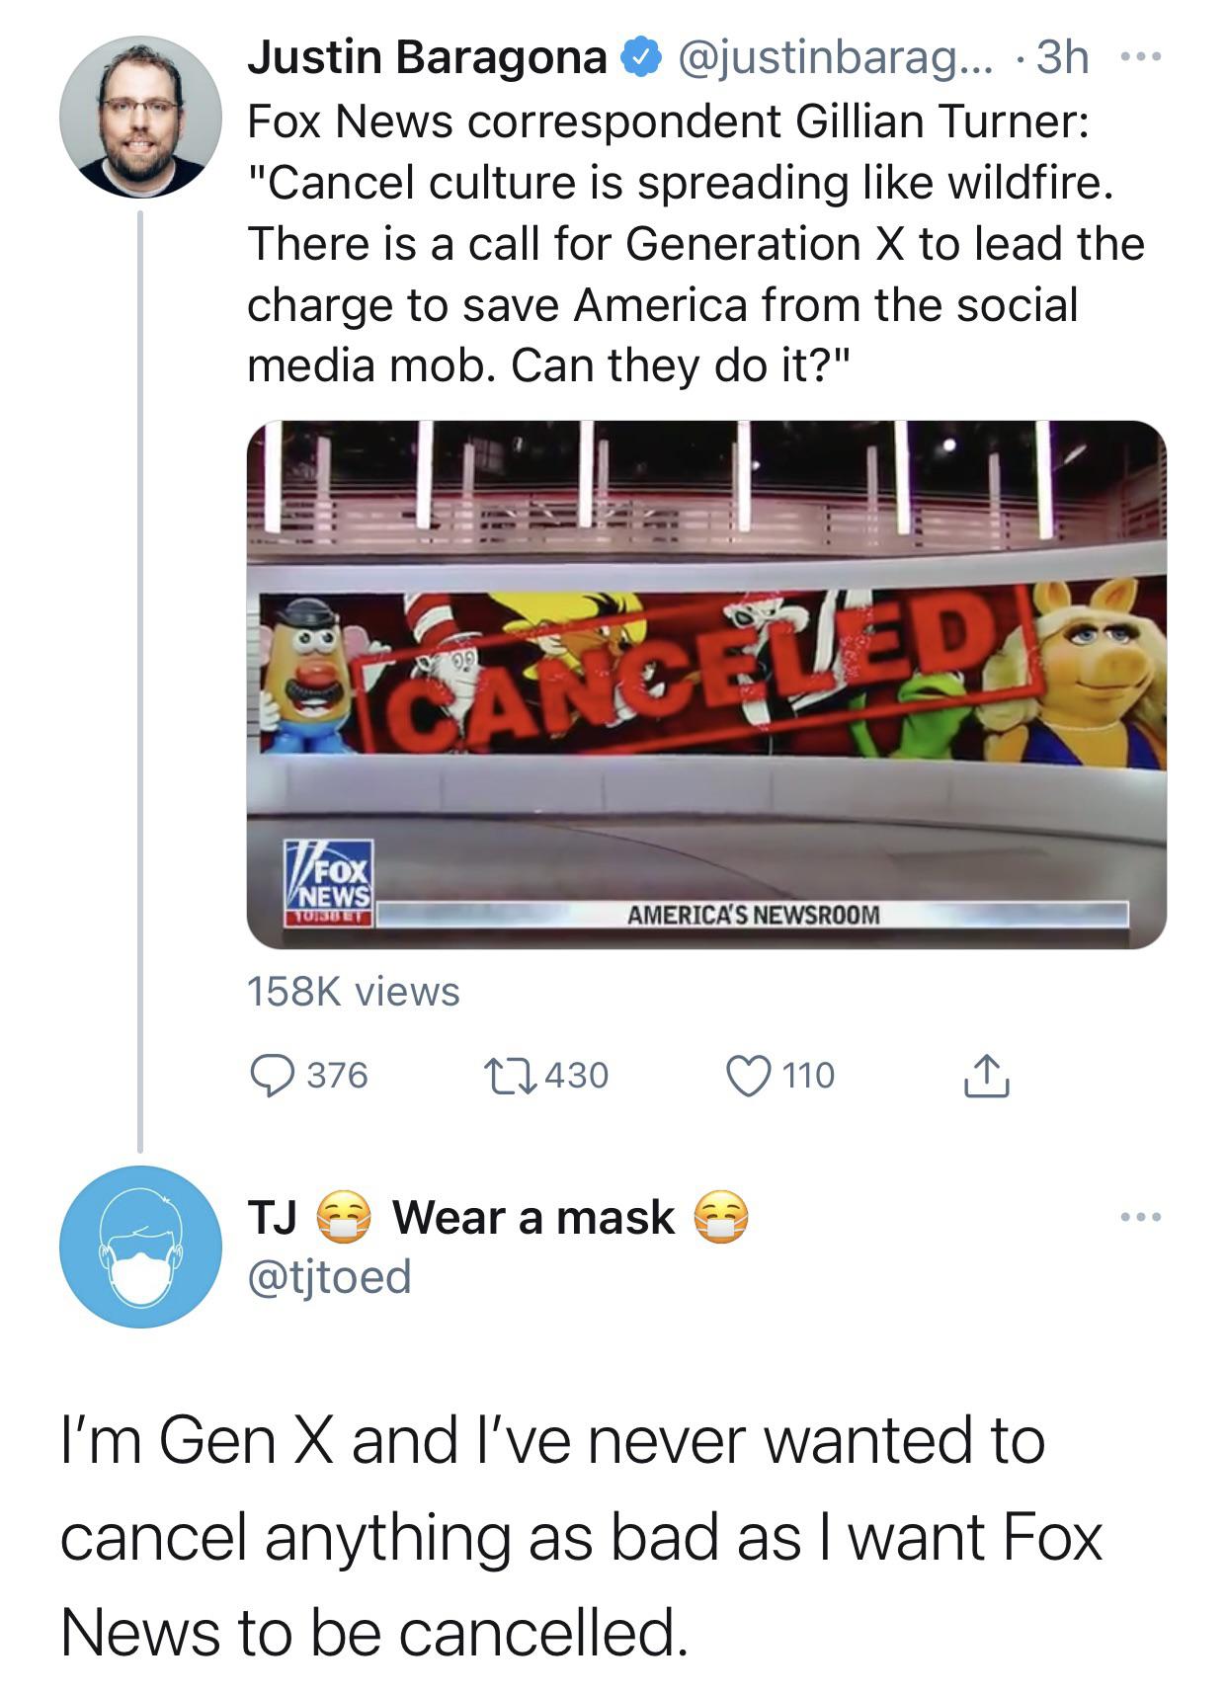Open TJ's masked avatar profile picture
Viewport: 1227px width, 1692px height.
click(139, 1247)
